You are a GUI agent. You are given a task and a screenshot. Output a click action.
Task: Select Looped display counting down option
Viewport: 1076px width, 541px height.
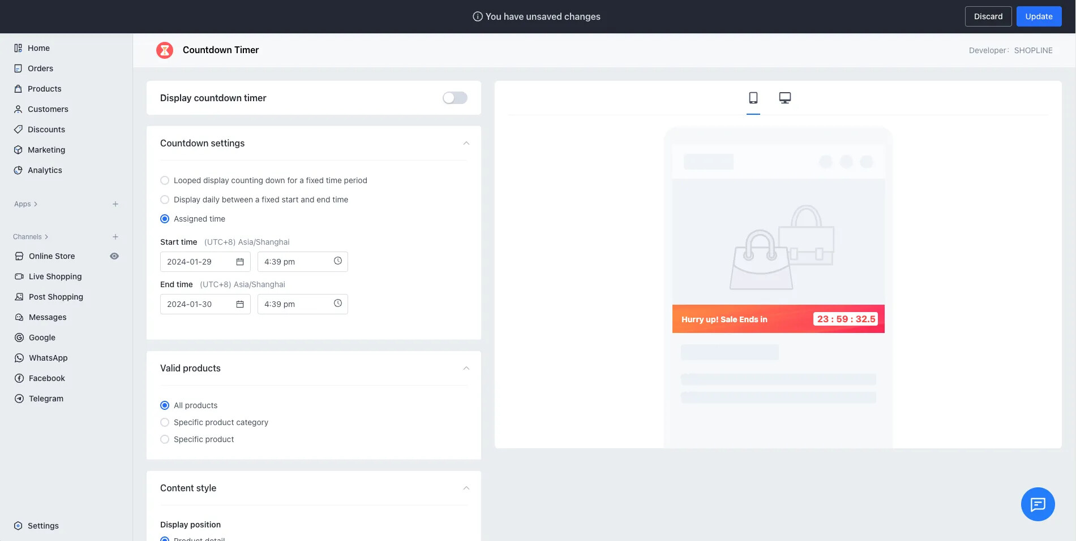pyautogui.click(x=165, y=180)
